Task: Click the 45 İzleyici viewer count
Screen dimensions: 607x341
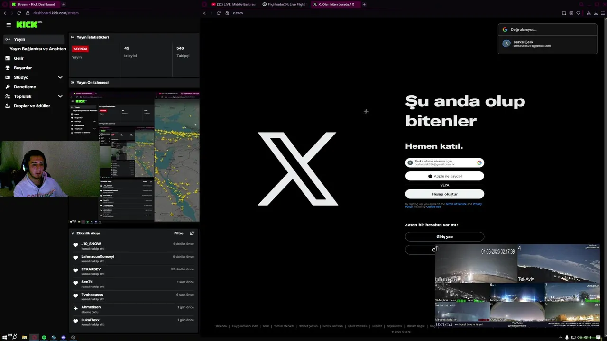Action: point(130,52)
